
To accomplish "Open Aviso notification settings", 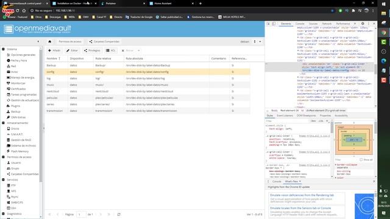I will pos(14,72).
